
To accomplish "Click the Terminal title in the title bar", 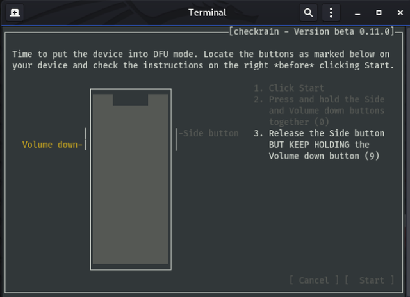I will coord(207,13).
